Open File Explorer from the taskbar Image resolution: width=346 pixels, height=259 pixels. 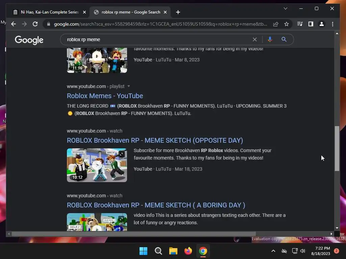point(173,251)
